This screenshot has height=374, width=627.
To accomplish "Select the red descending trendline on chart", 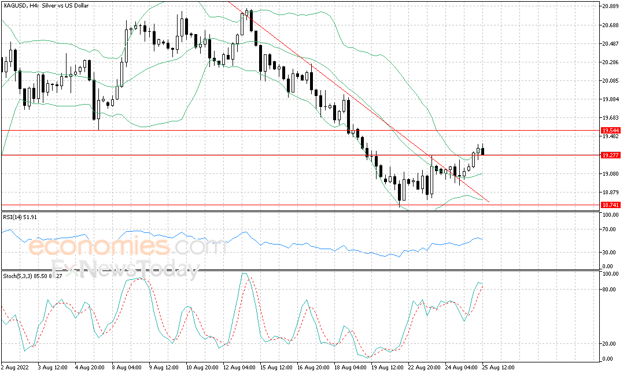I will (358, 102).
